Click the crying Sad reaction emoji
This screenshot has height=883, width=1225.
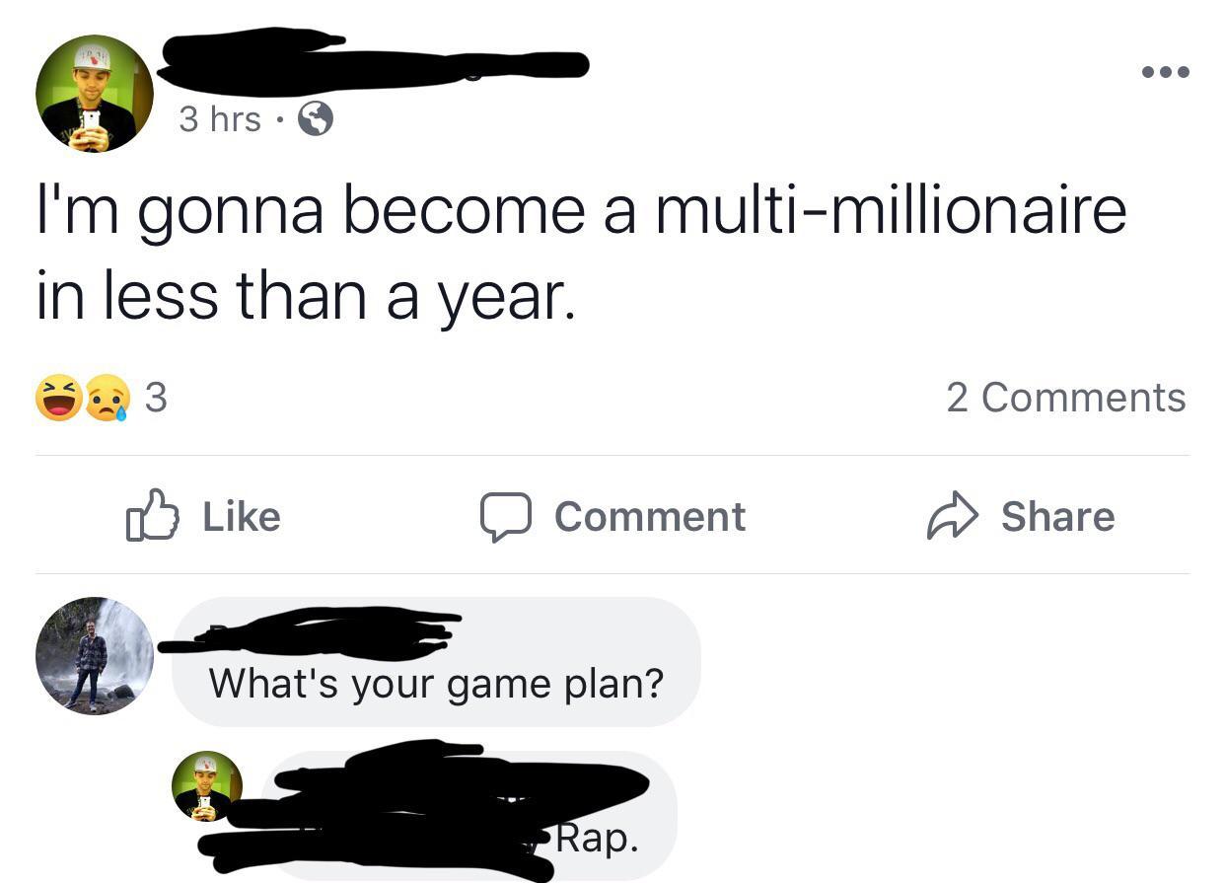[x=108, y=400]
